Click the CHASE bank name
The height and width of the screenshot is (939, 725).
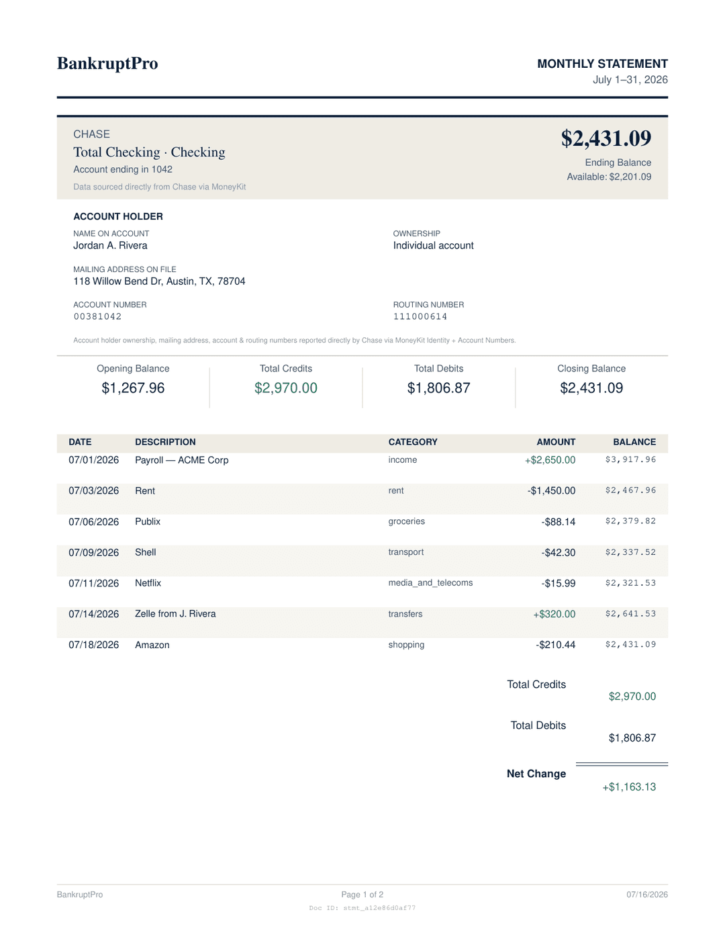91,134
